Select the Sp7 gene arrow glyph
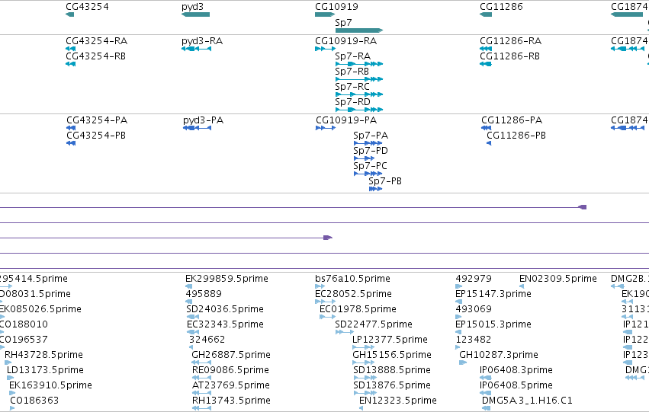649x412 pixels. (359, 30)
